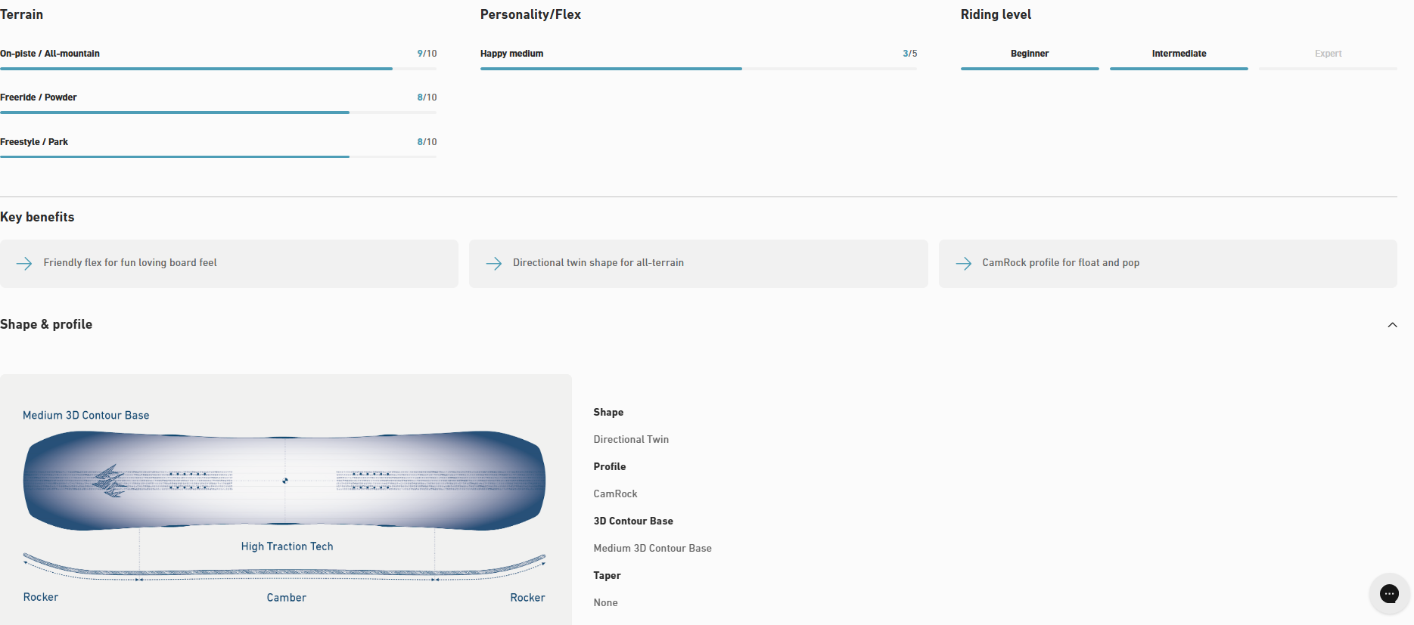The image size is (1414, 625).
Task: Click the Medium 3D Contour Base diagram label
Action: (x=86, y=416)
